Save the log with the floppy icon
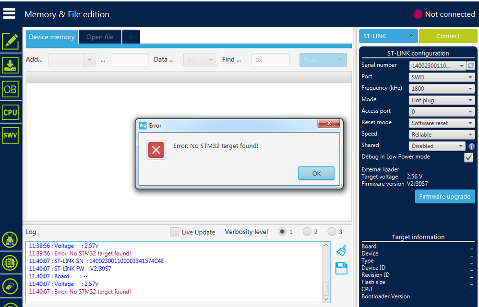This screenshot has width=479, height=307. (x=341, y=268)
